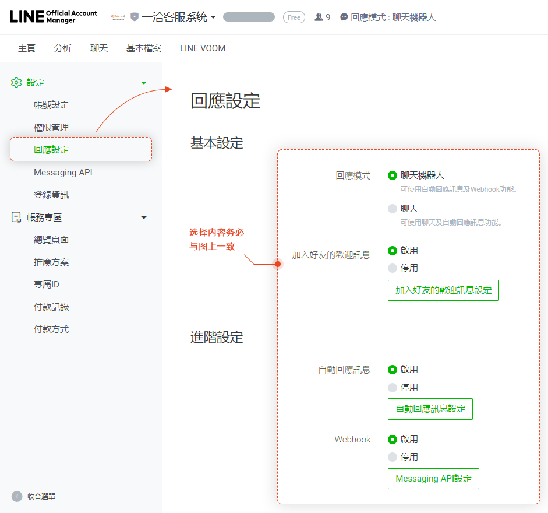Open 專屬ID in the sidebar
The width and height of the screenshot is (548, 513).
(47, 284)
